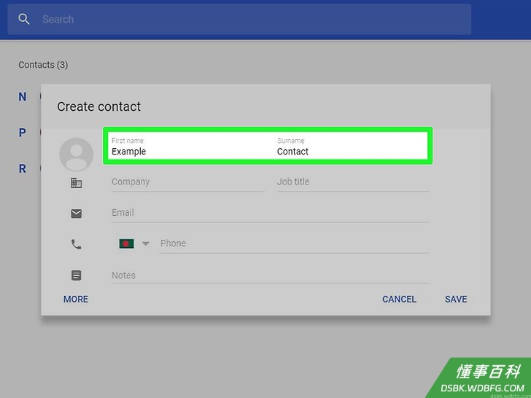Image resolution: width=531 pixels, height=398 pixels.
Task: Click the notes icon
Action: [x=76, y=275]
